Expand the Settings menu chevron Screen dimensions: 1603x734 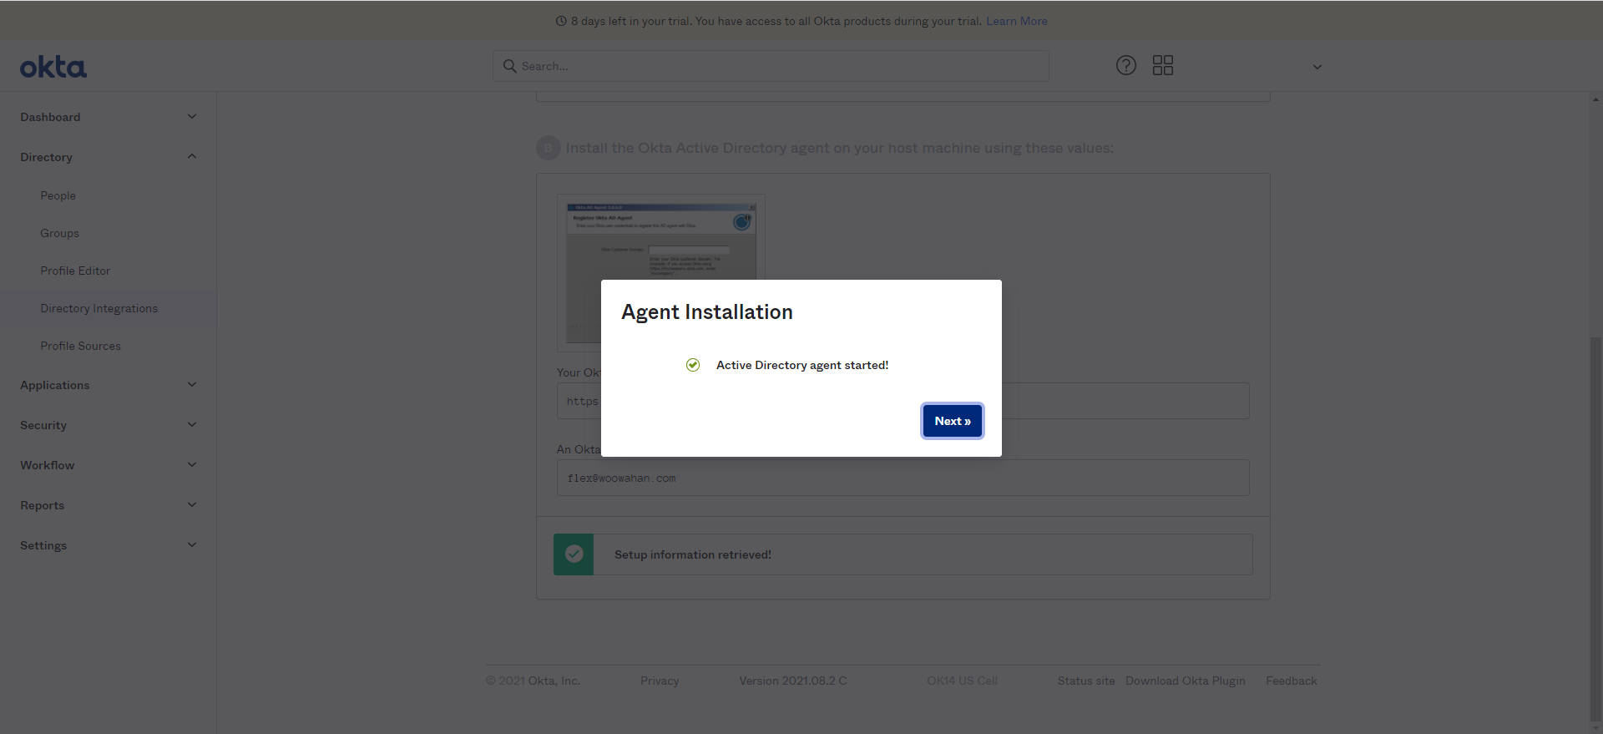coord(192,545)
